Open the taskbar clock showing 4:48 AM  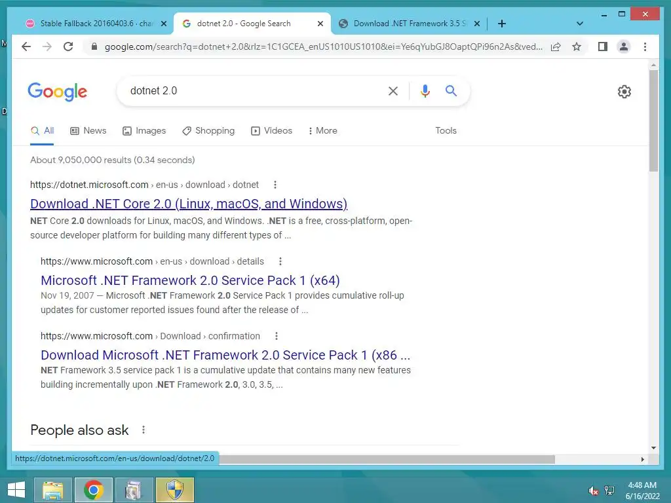tap(642, 491)
